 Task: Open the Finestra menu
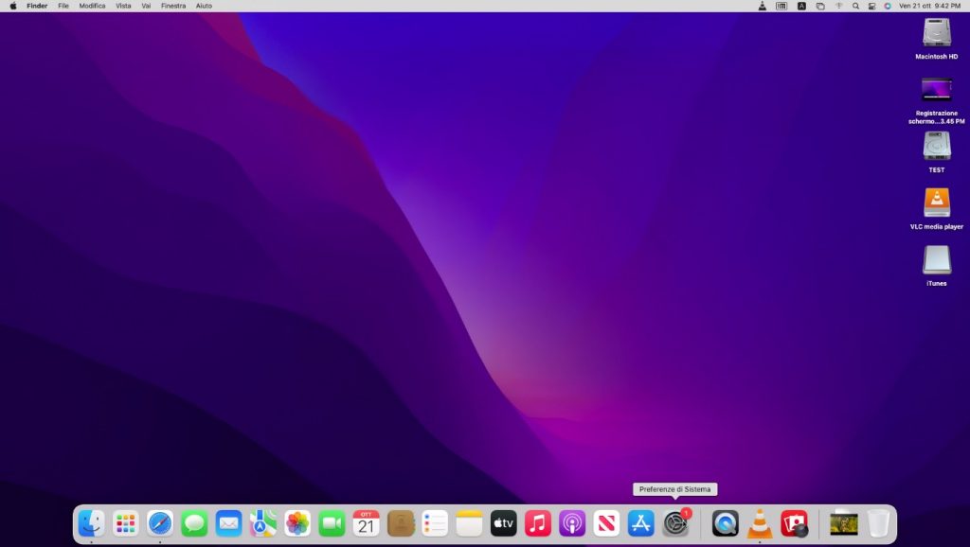point(173,6)
